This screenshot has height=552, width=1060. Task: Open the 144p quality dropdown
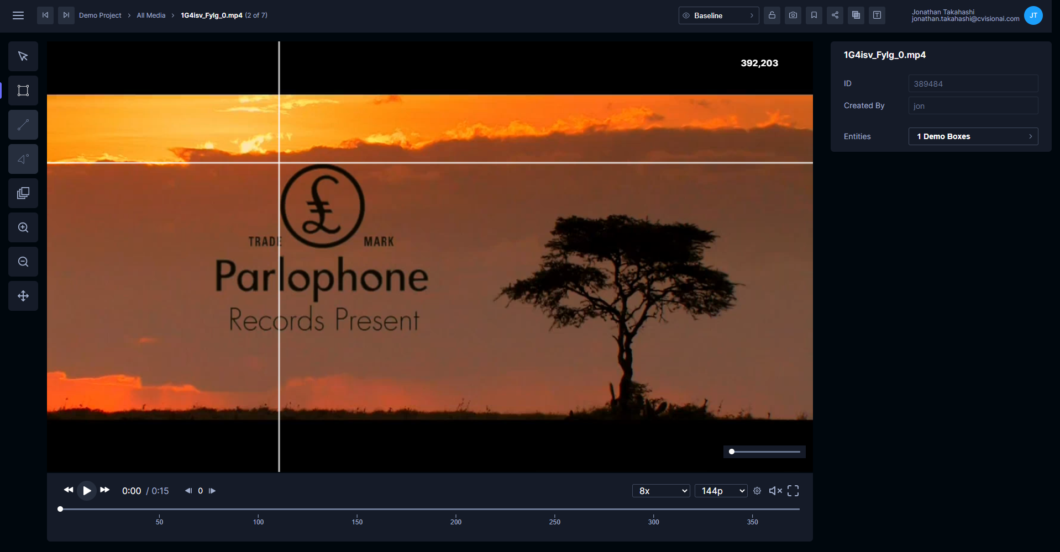coord(721,491)
